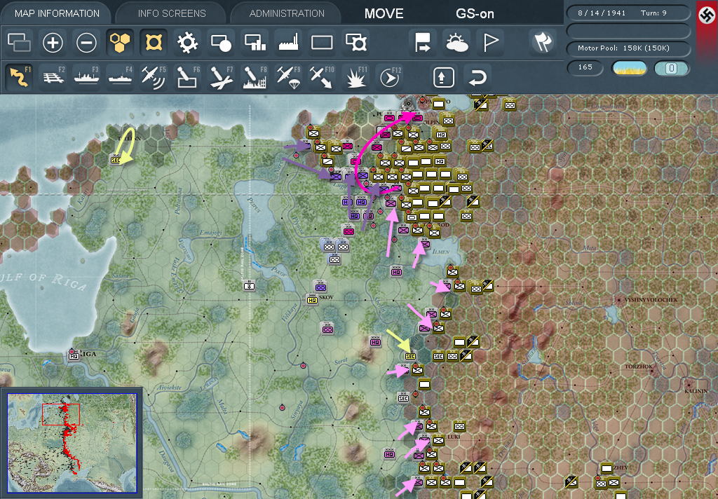Toggle the highlighted orange square-frame map overlay
The width and height of the screenshot is (718, 499).
tap(154, 43)
